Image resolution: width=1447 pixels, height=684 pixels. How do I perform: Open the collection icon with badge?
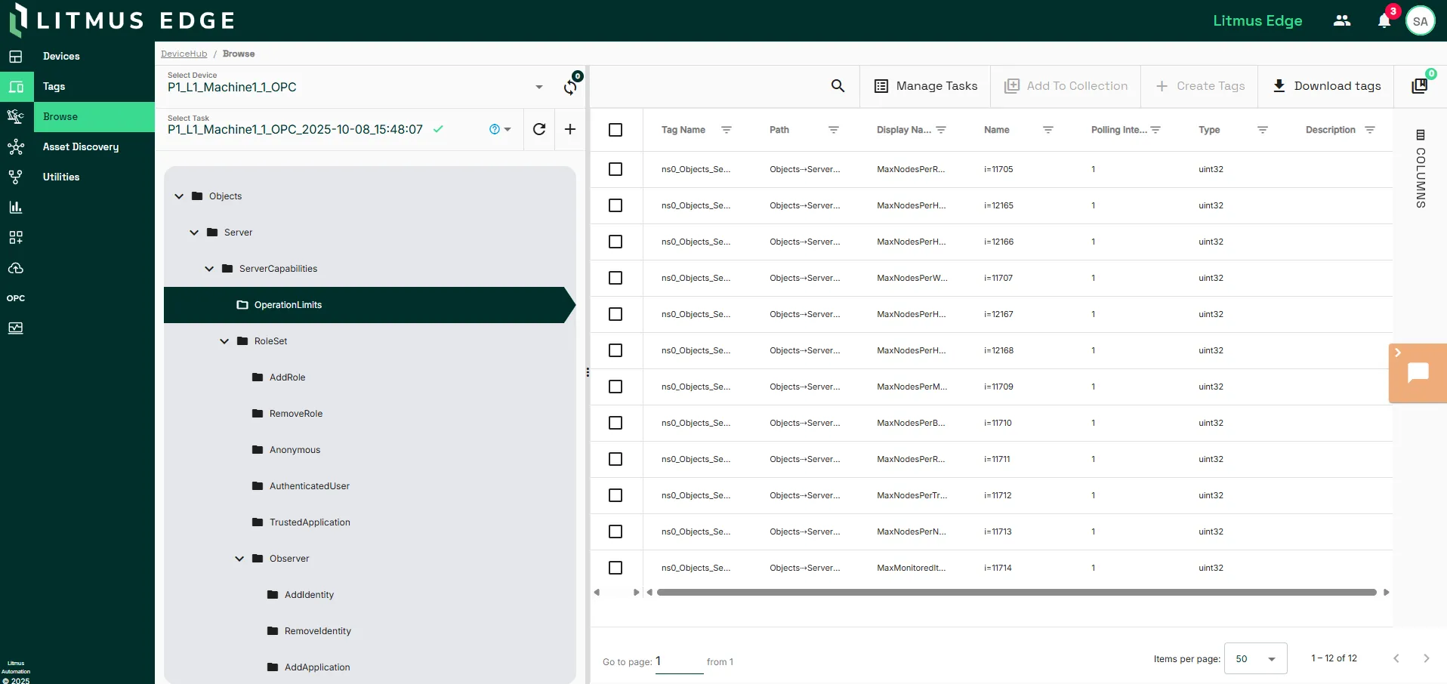1420,85
